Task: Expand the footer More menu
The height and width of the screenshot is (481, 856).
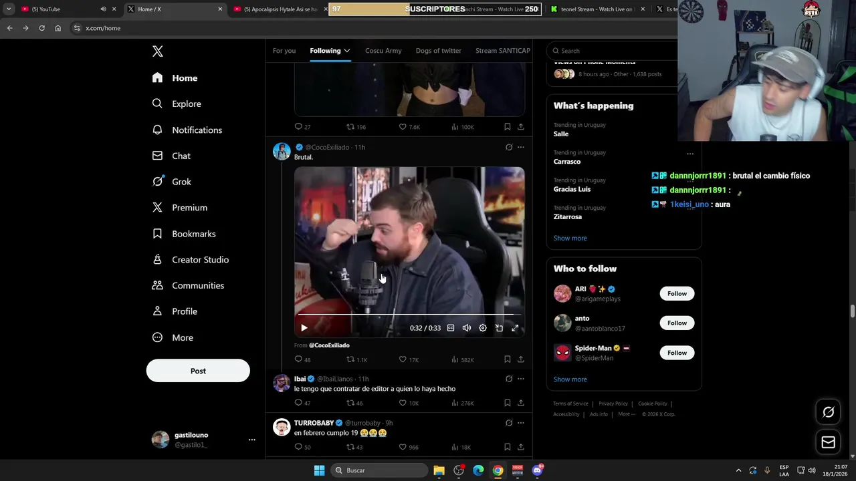Action: [627, 414]
